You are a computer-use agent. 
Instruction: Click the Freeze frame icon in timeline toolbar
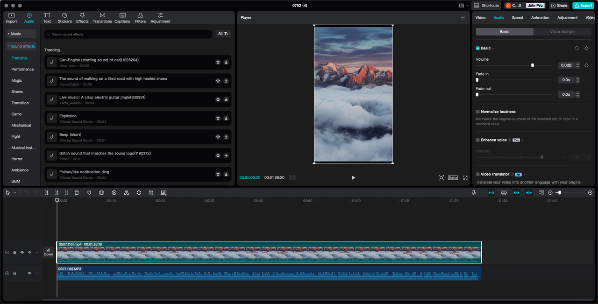click(x=101, y=192)
